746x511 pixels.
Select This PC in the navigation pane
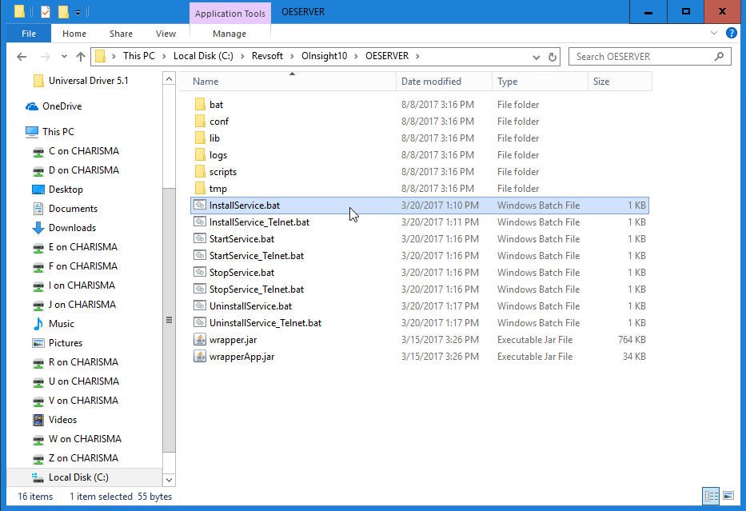coord(58,132)
